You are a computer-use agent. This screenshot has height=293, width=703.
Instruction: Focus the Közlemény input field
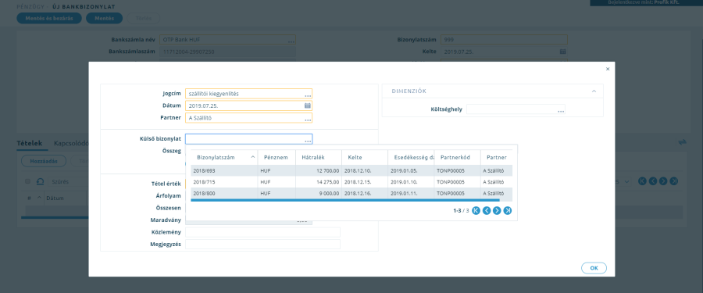[262, 232]
